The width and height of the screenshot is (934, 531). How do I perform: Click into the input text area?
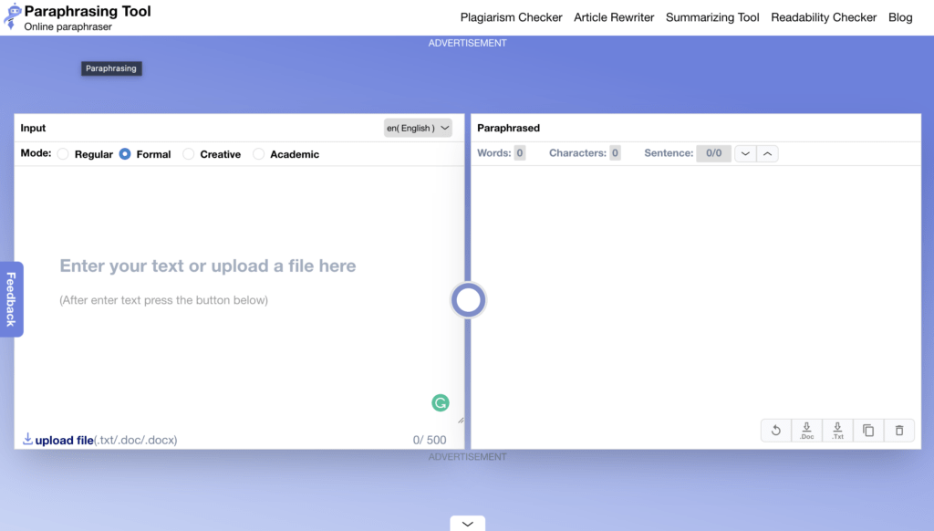click(238, 297)
